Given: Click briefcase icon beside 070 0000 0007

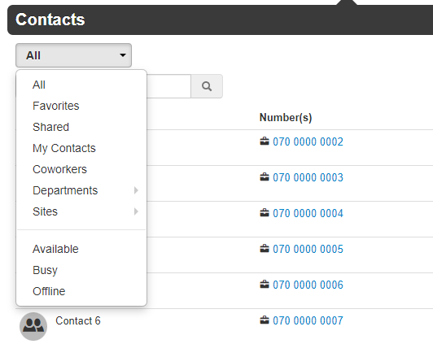Looking at the screenshot, I should 265,320.
